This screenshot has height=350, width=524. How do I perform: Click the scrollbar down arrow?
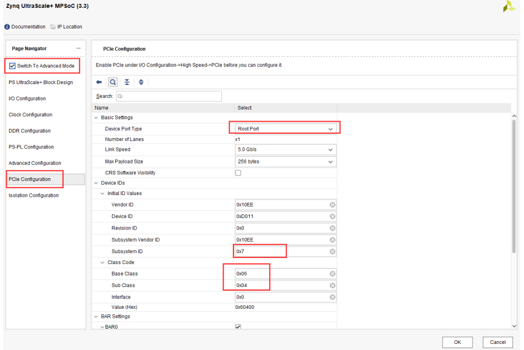coord(514,326)
